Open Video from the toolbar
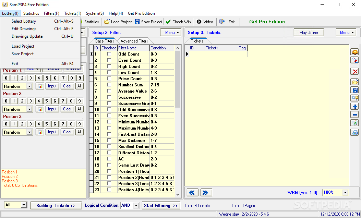361x218 pixels. point(205,22)
